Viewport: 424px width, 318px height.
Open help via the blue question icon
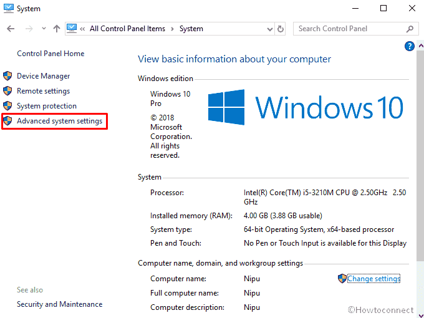point(410,46)
